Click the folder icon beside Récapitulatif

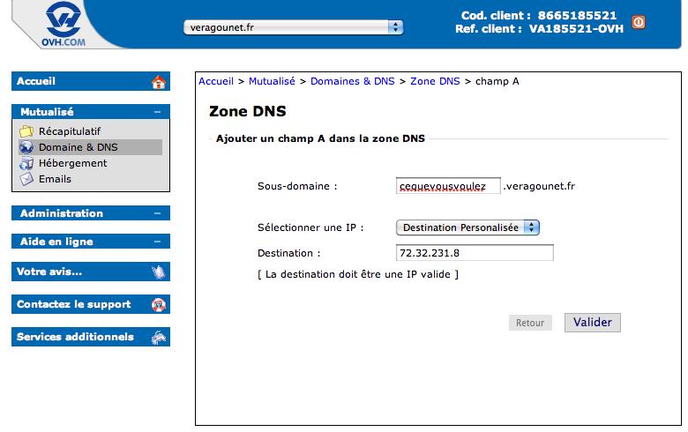(x=26, y=130)
